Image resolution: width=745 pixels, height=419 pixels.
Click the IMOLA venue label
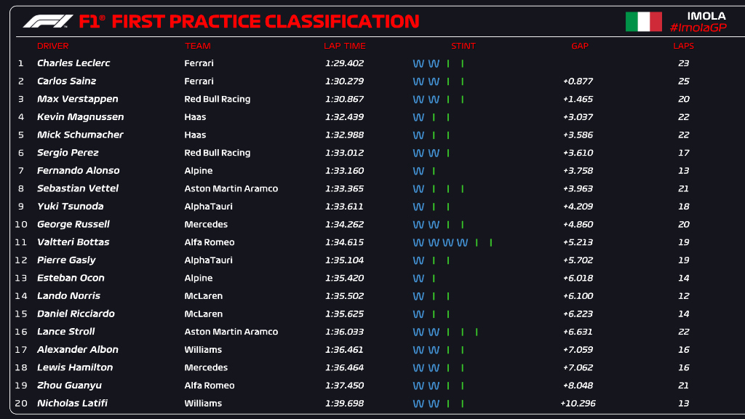[x=706, y=16]
